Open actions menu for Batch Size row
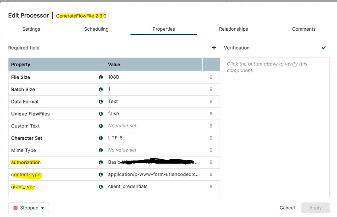Image resolution: width=337 pixels, height=217 pixels. [x=211, y=89]
